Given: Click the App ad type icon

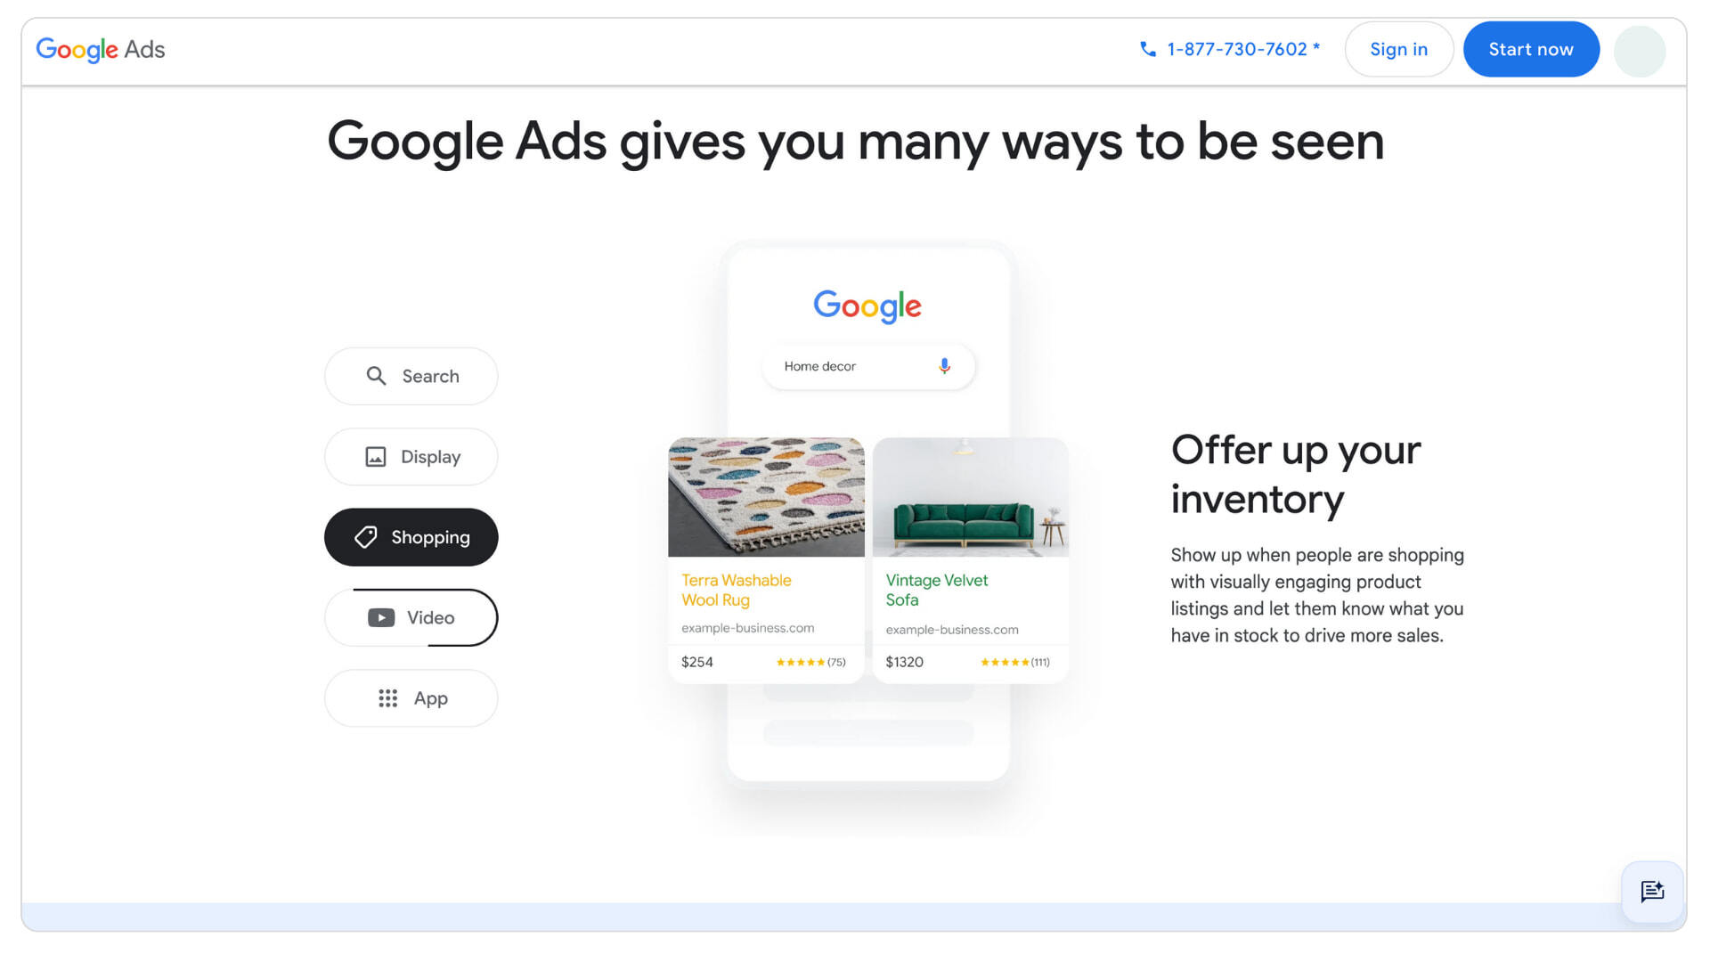Looking at the screenshot, I should (x=387, y=697).
